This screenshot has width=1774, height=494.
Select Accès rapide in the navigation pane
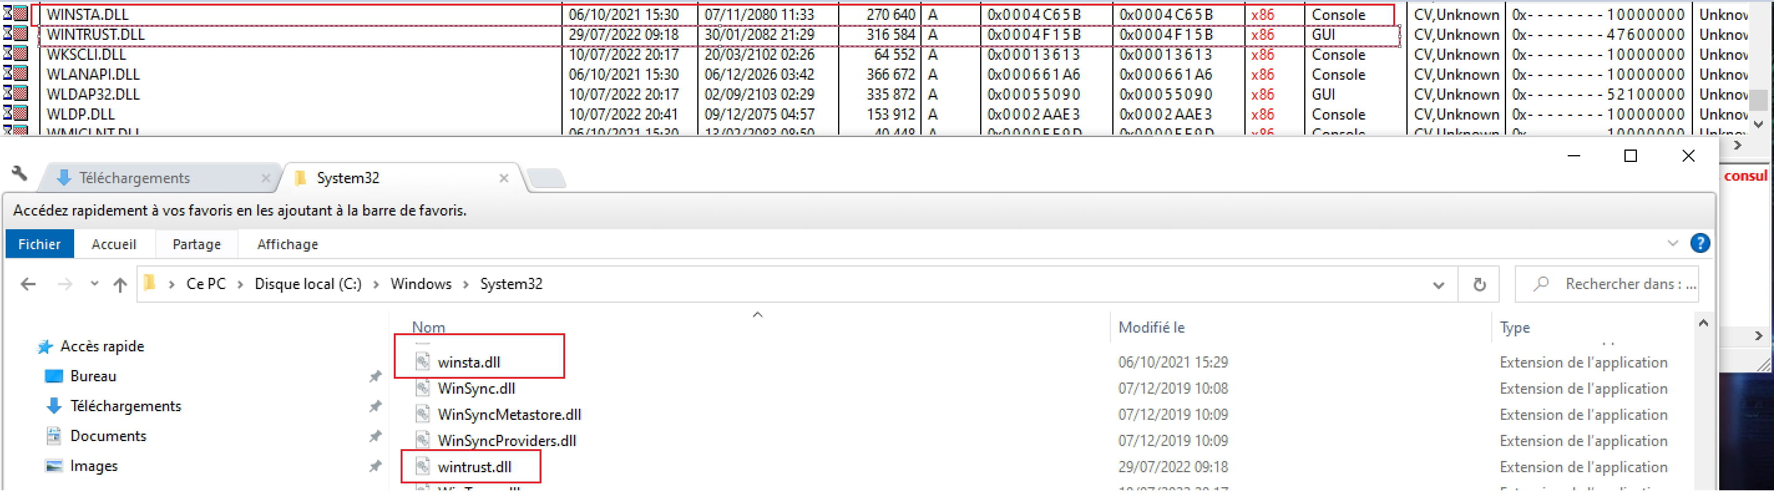pos(102,346)
